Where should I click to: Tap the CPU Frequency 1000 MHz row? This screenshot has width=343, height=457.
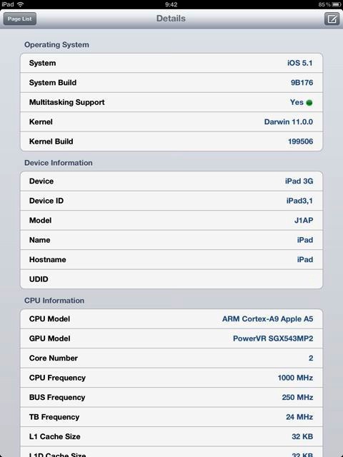(x=171, y=378)
